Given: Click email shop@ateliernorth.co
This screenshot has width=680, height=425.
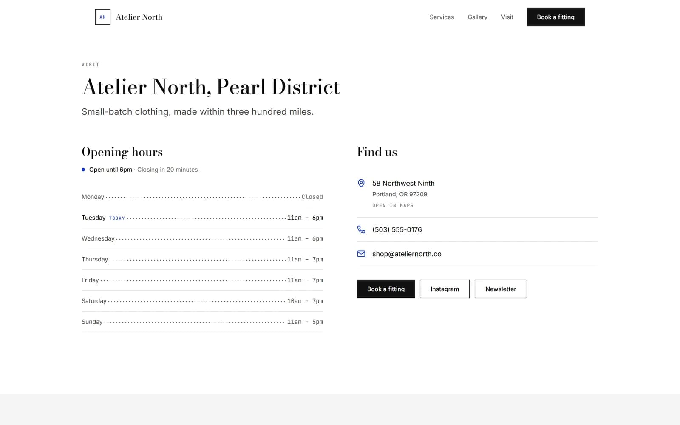Looking at the screenshot, I should click(407, 254).
